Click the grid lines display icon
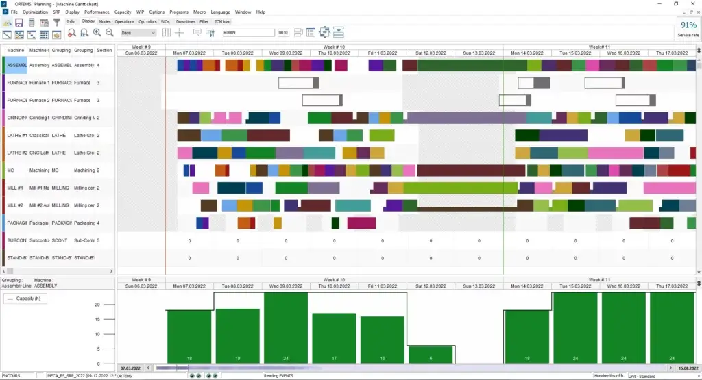 (165, 32)
